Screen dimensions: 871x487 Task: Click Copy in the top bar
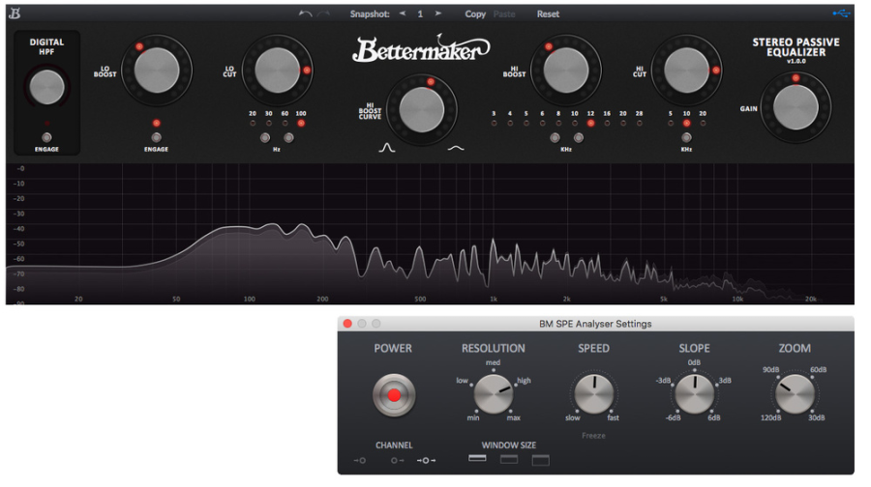pyautogui.click(x=475, y=14)
